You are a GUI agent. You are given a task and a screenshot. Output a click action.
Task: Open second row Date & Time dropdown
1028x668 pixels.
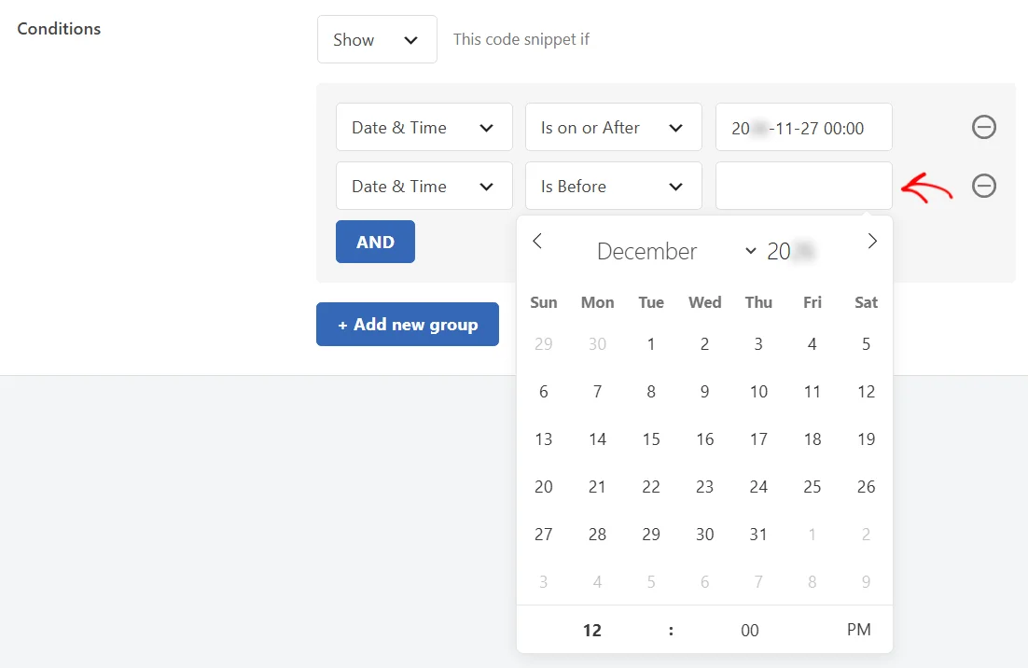click(424, 187)
